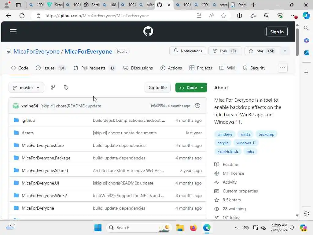313x235 pixels.
Task: Click the GitHub Octocat logo
Action: pos(148,32)
